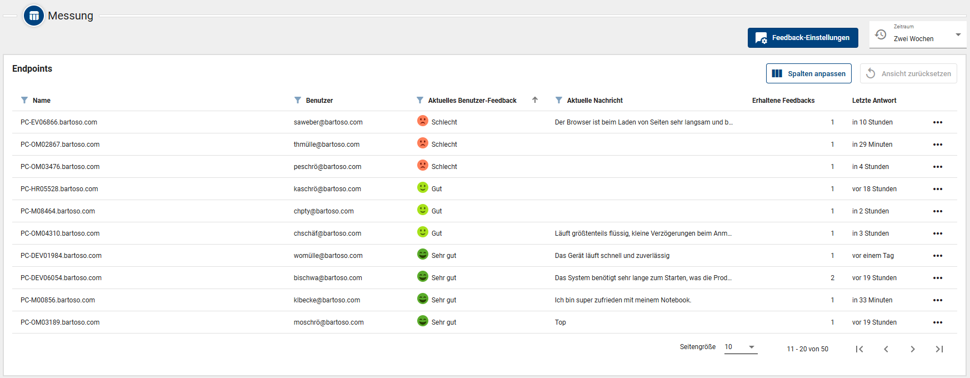The height and width of the screenshot is (378, 970).
Task: Open more options for PC-DEV06054.bartoso.com
Action: click(x=938, y=278)
